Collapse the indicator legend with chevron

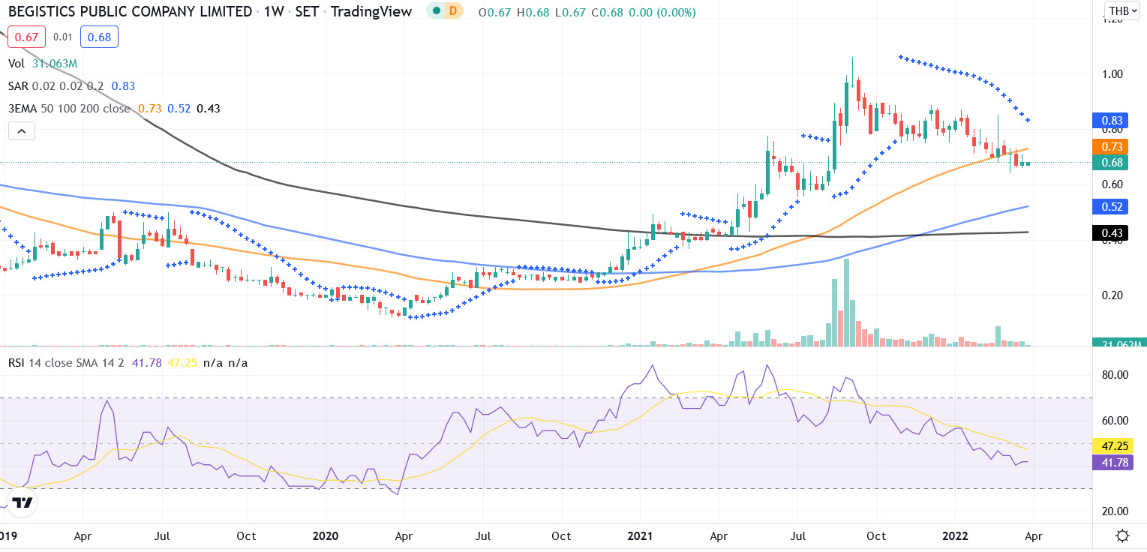point(22,131)
